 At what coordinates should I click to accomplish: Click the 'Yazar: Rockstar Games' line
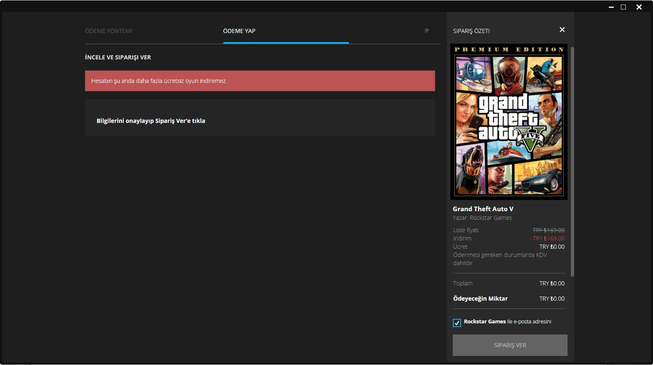point(482,218)
